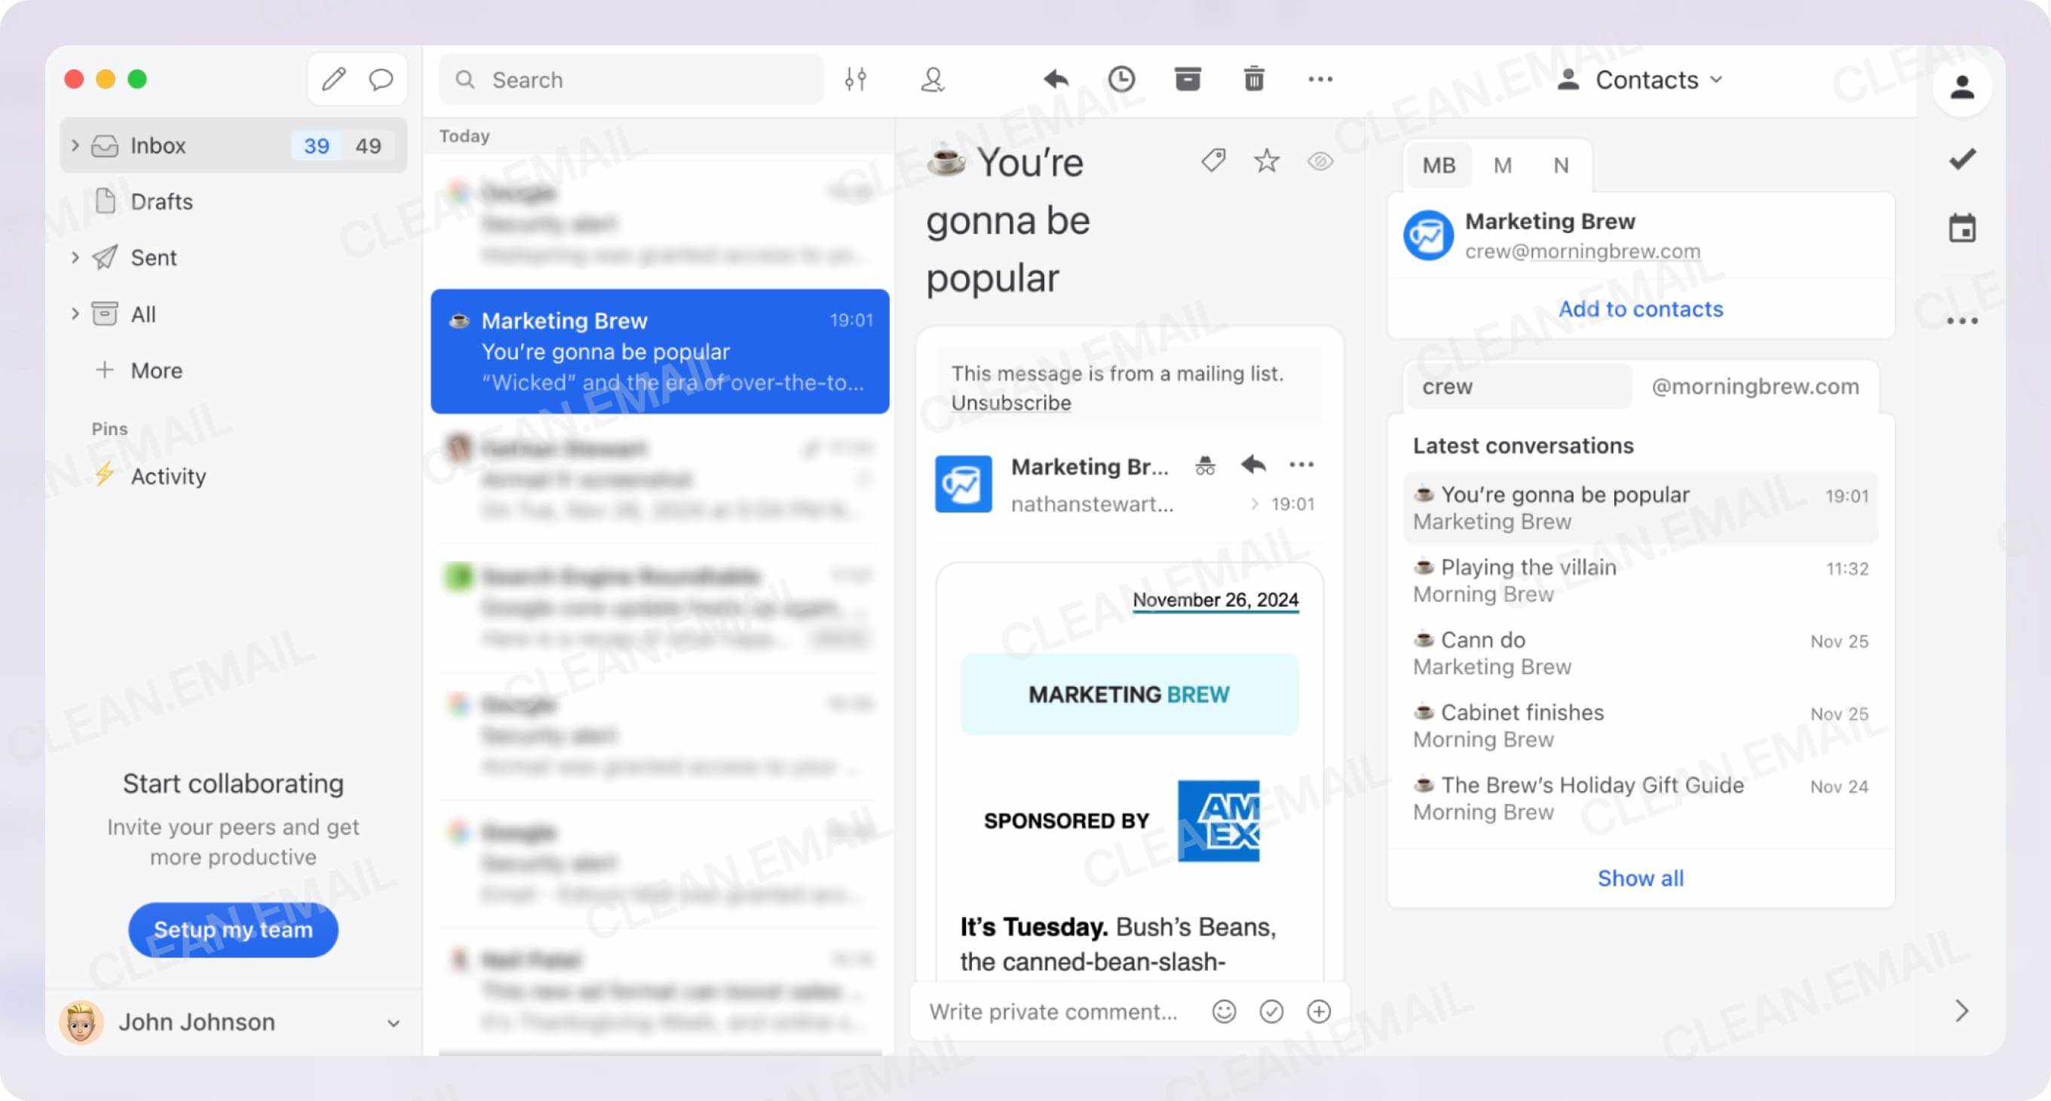The height and width of the screenshot is (1101, 2051).
Task: Open the chat bubble icon next to compose
Action: click(382, 79)
